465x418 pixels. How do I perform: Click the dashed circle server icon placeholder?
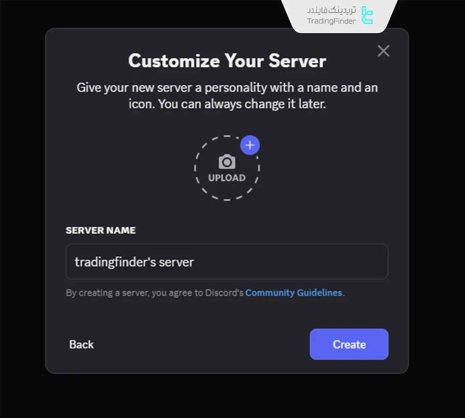click(227, 168)
